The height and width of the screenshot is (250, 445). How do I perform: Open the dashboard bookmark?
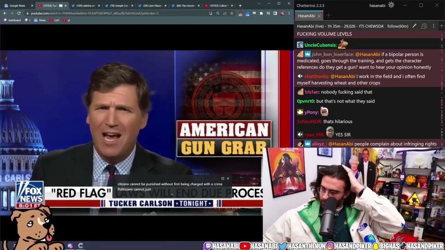click(12, 20)
